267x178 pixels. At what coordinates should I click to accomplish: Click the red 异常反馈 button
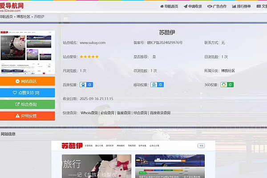coord(28,116)
